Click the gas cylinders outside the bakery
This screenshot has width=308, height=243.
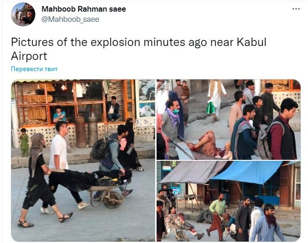[86, 130]
